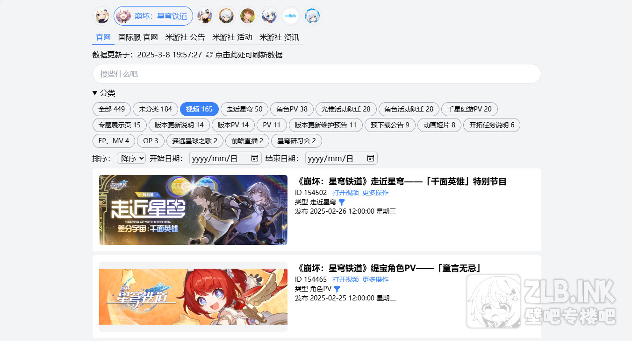Select the Paimon avatar game icon

[101, 16]
